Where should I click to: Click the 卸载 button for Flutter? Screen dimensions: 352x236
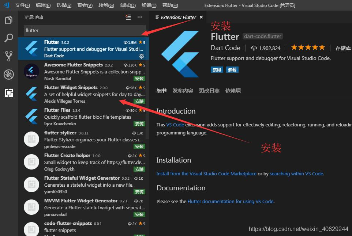tap(232, 70)
